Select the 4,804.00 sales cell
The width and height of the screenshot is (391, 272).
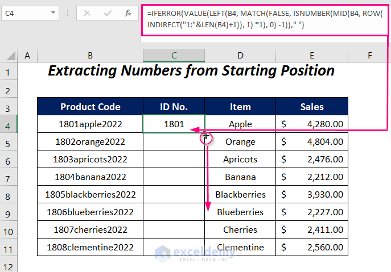click(x=312, y=141)
